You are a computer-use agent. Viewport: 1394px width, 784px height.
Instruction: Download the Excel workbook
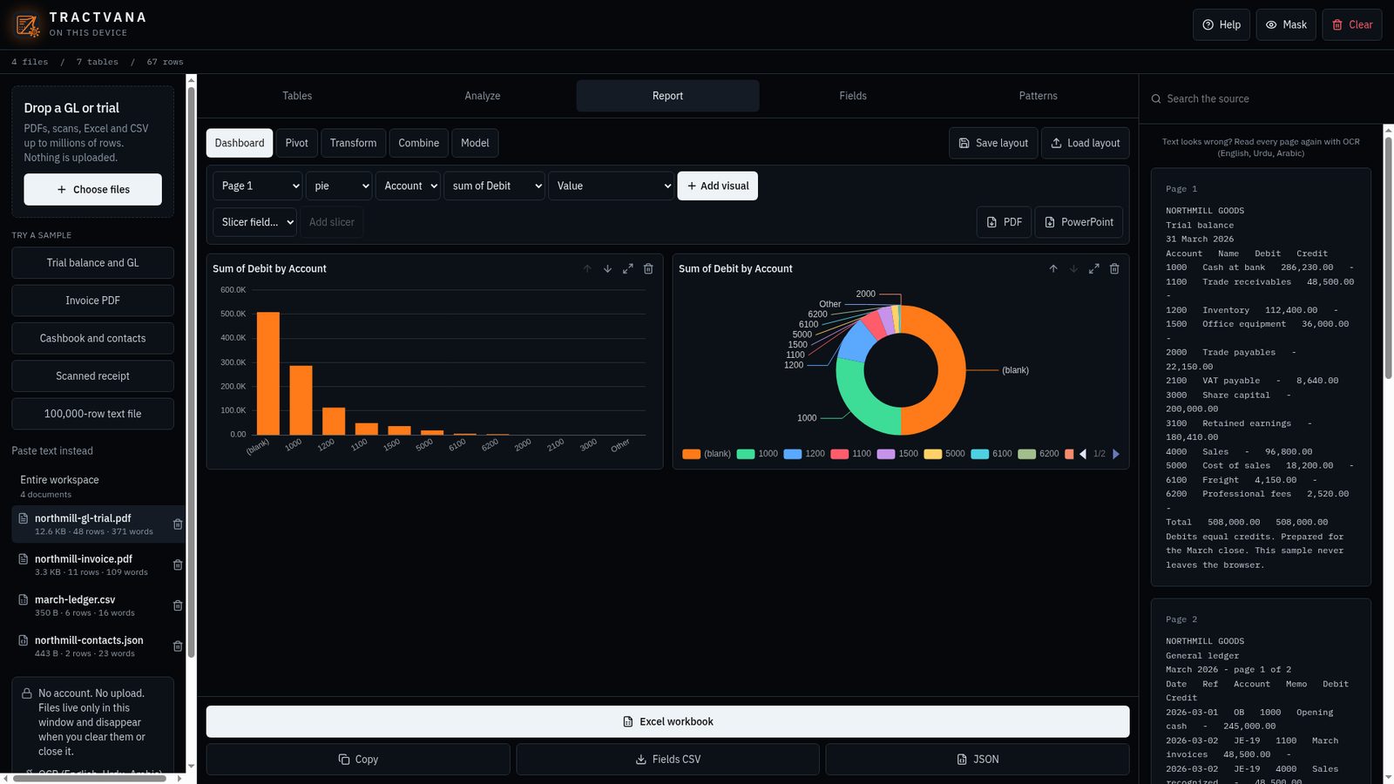point(668,721)
